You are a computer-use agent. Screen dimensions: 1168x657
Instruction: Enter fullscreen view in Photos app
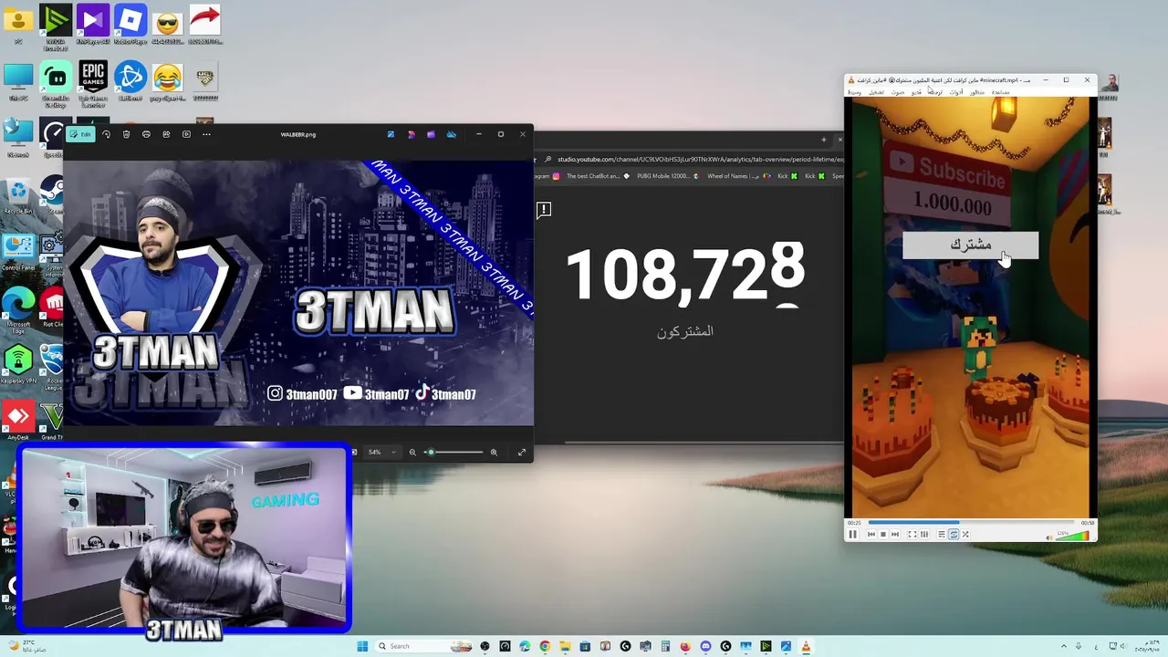pos(522,452)
